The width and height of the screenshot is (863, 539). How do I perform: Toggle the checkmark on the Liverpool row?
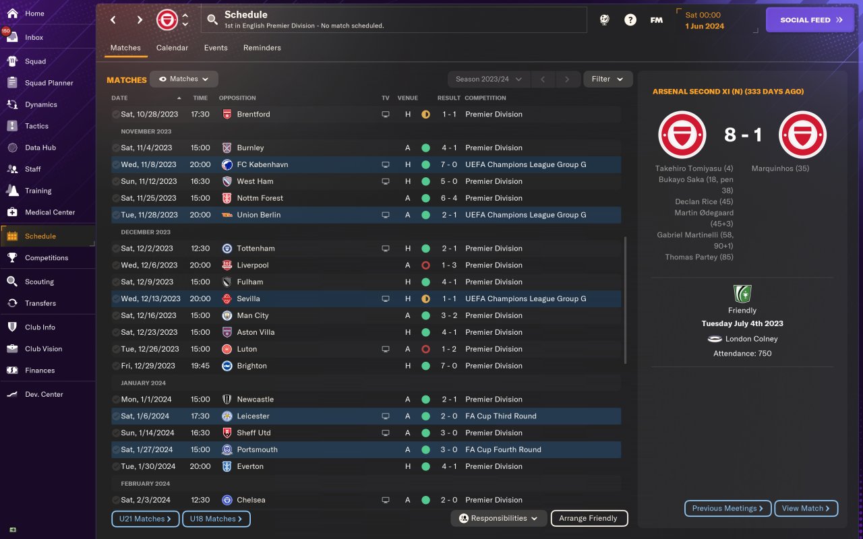[x=116, y=265]
